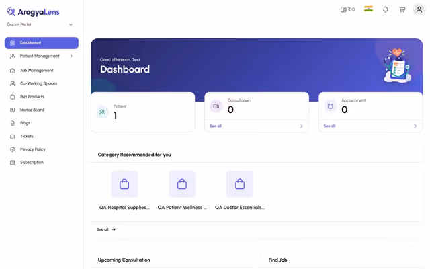This screenshot has width=430, height=269.
Task: Click the Consultation card chevron arrow
Action: click(x=301, y=126)
